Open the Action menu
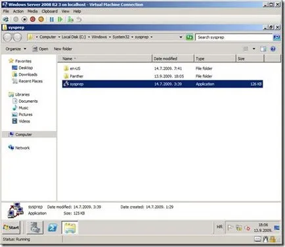This screenshot has width=285, height=247. pyautogui.click(x=18, y=11)
